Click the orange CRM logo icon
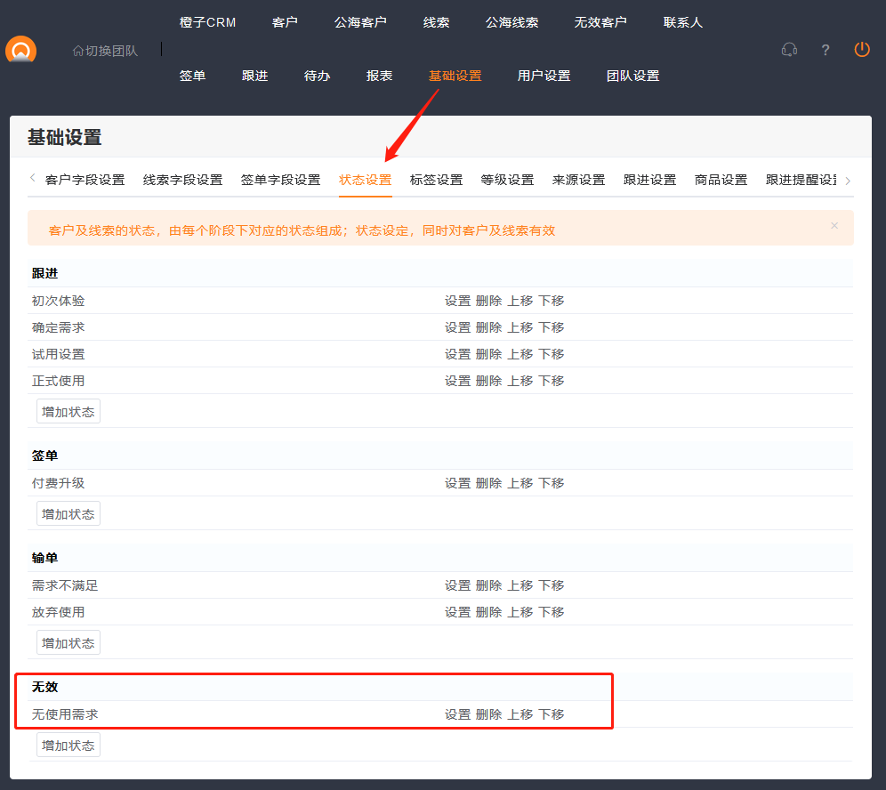The image size is (886, 790). [x=20, y=51]
